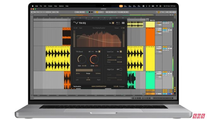Click the 0.0 dB Output value
Screen dimensions: 207x120
[x=116, y=87]
